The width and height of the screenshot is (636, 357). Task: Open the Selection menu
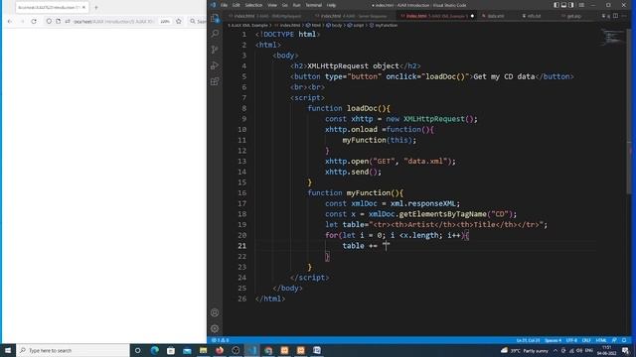tap(253, 5)
